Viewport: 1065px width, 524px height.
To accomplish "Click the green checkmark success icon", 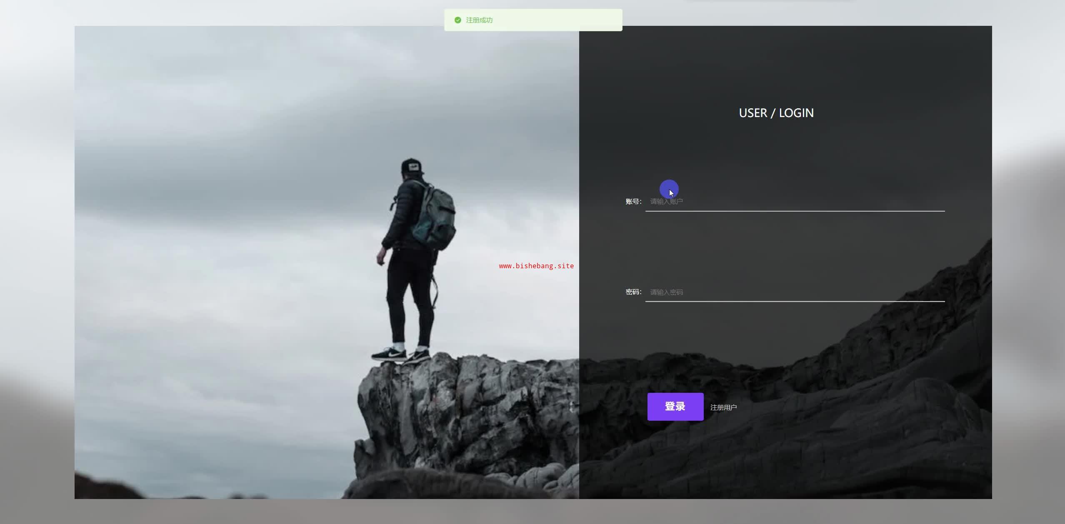I will coord(457,20).
